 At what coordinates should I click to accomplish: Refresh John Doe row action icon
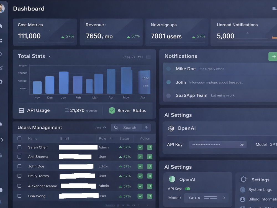[150, 166]
